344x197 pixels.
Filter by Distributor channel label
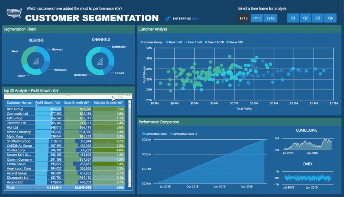[119, 47]
